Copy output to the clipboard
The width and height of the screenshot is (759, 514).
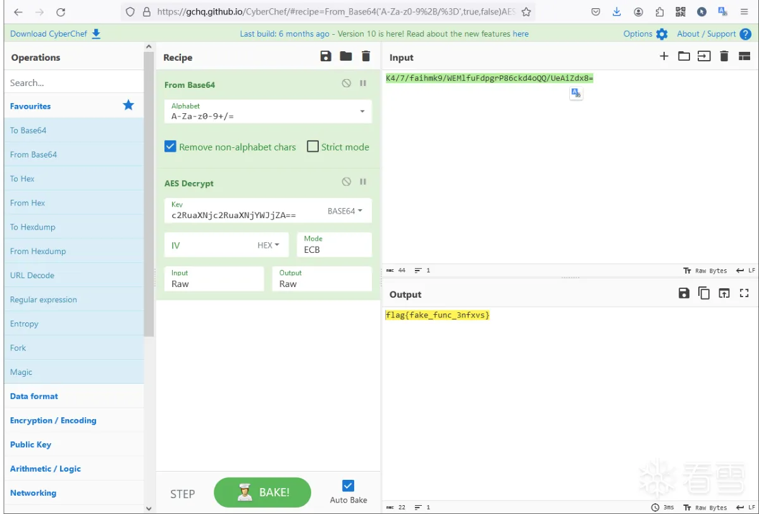click(x=703, y=293)
